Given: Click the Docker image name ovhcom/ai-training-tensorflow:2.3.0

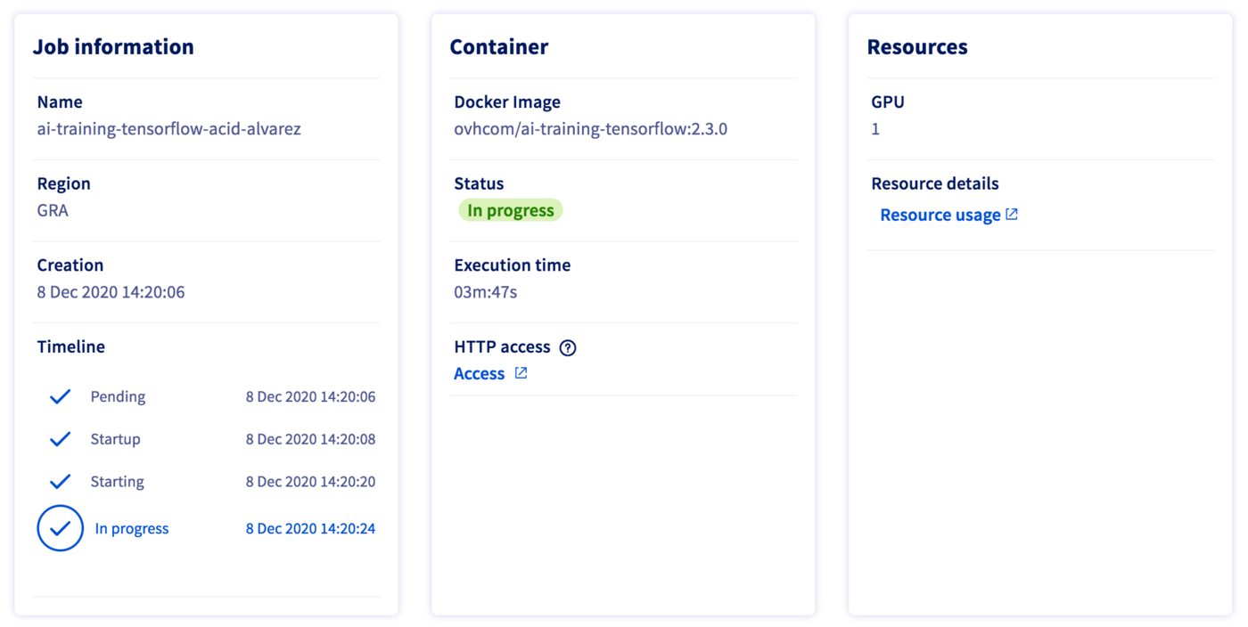Looking at the screenshot, I should coord(590,129).
